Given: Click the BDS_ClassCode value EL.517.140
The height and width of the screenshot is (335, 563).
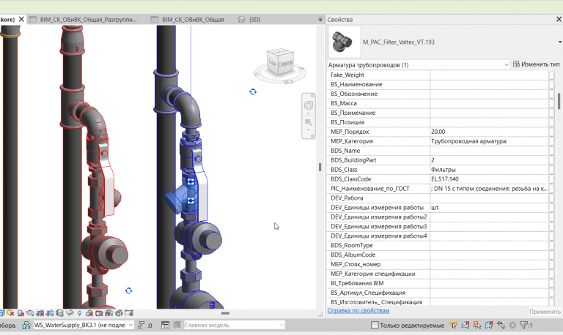Looking at the screenshot, I should pyautogui.click(x=444, y=179).
